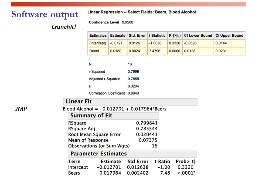
Task: Click the Observations (or Sum Wgts) label
Action: [99, 146]
